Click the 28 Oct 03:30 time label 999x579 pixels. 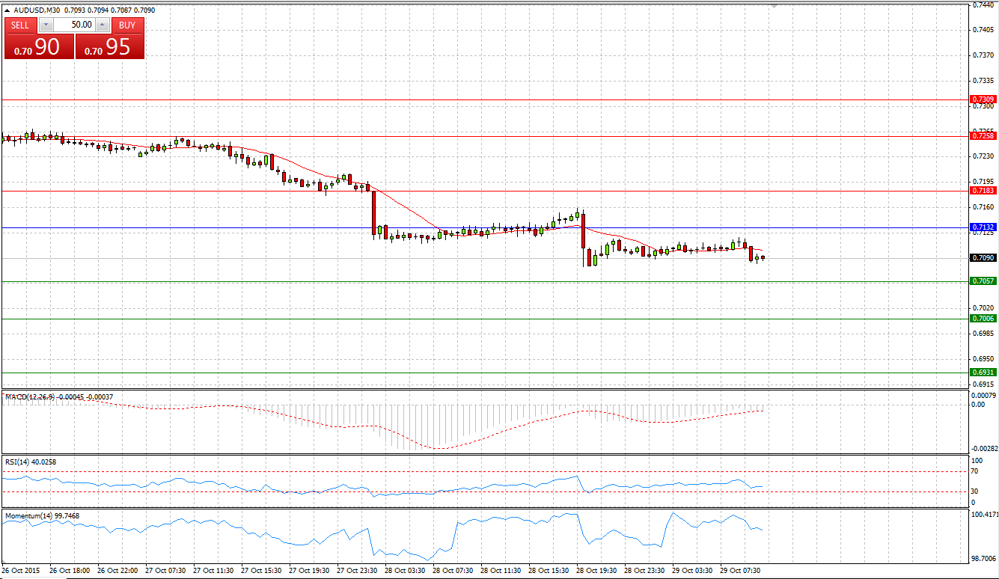pyautogui.click(x=405, y=570)
